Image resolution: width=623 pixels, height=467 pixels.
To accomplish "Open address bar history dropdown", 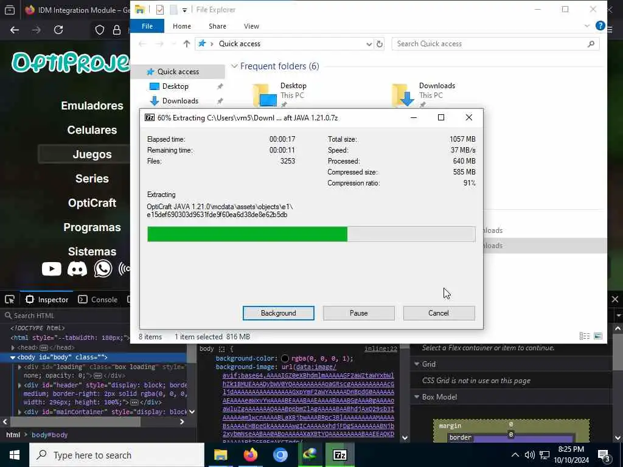I will point(369,44).
